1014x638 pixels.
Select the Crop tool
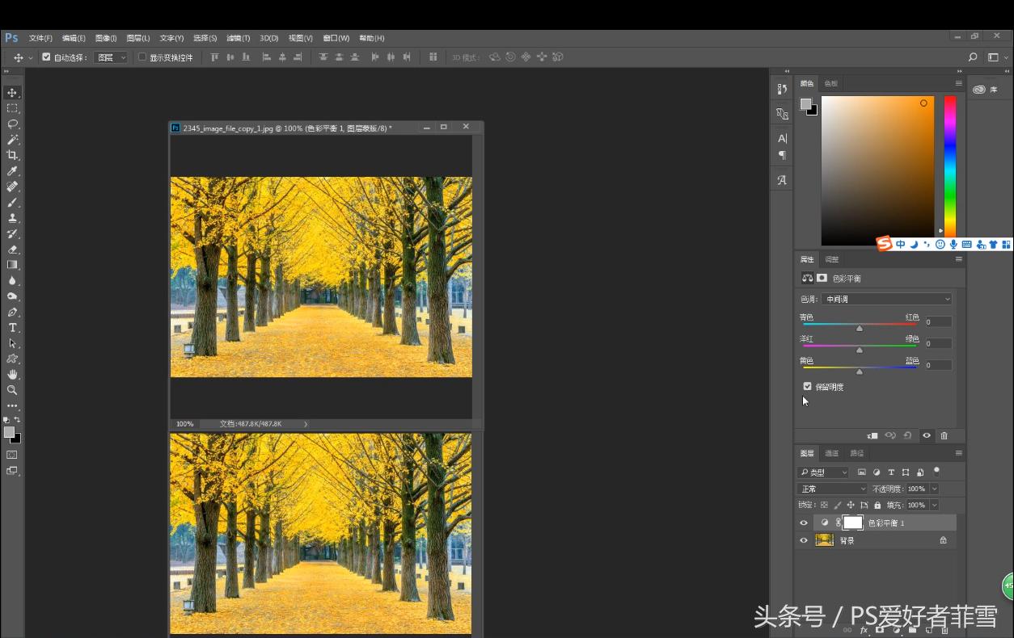12,155
